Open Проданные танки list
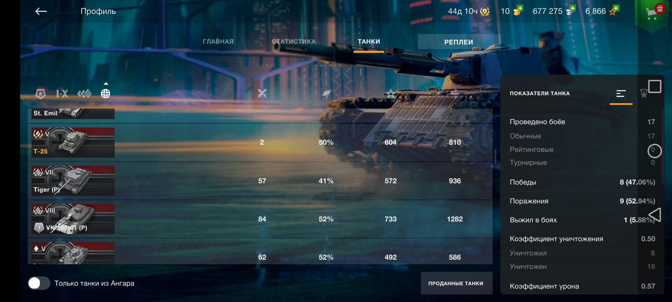The height and width of the screenshot is (302, 672). pos(456,284)
